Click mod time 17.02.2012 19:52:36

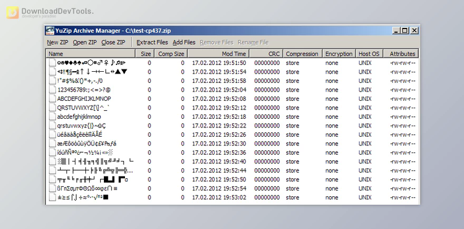[x=219, y=152]
